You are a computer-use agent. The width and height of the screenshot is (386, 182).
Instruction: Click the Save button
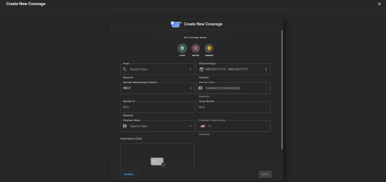pyautogui.click(x=265, y=174)
